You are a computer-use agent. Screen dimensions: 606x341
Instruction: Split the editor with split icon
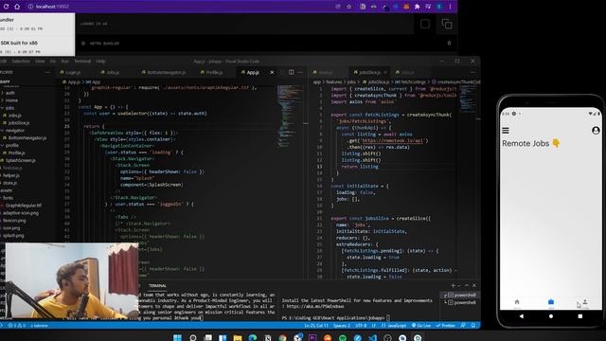click(291, 72)
